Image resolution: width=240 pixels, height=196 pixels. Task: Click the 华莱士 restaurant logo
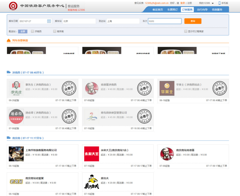tap(167, 88)
